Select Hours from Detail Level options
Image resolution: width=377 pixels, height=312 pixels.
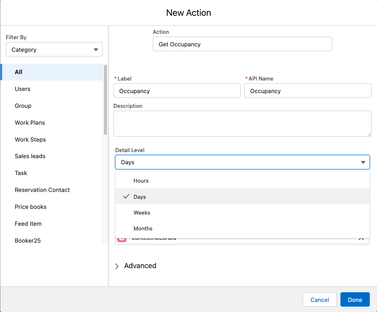pos(141,181)
